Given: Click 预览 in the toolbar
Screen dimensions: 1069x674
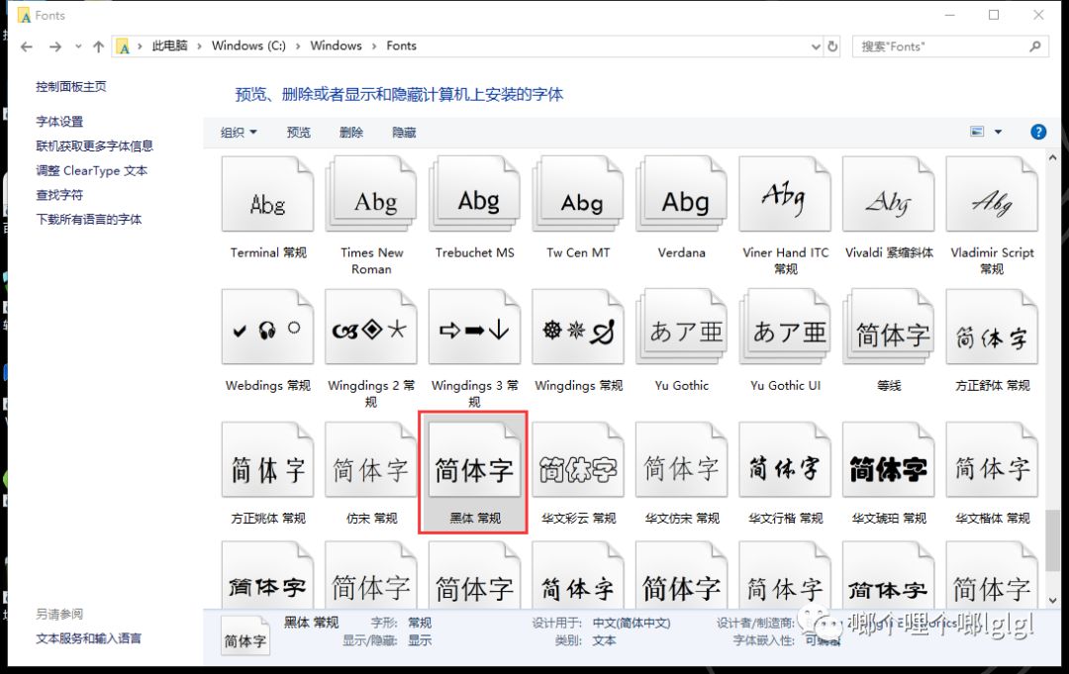Looking at the screenshot, I should tap(299, 133).
